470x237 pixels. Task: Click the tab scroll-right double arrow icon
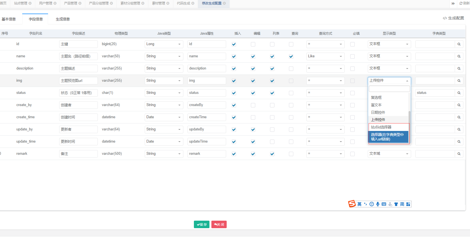click(453, 3)
